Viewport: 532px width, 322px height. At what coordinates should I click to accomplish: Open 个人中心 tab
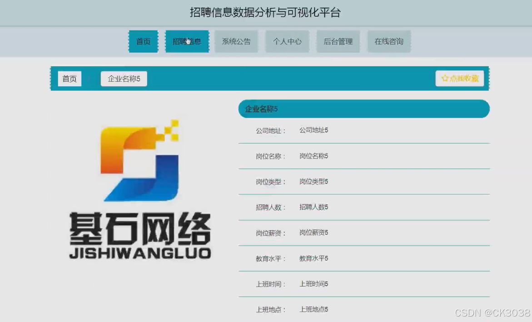tap(287, 41)
